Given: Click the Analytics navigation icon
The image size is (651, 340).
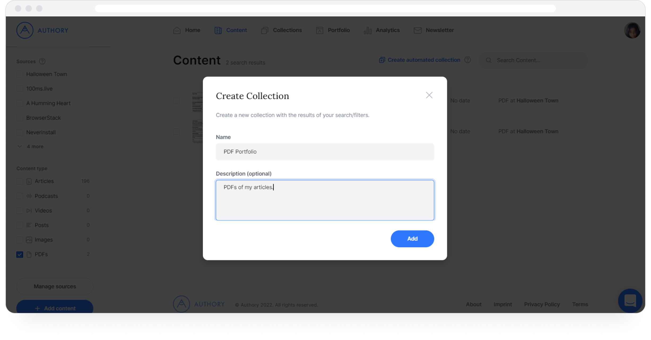Looking at the screenshot, I should click(x=368, y=30).
